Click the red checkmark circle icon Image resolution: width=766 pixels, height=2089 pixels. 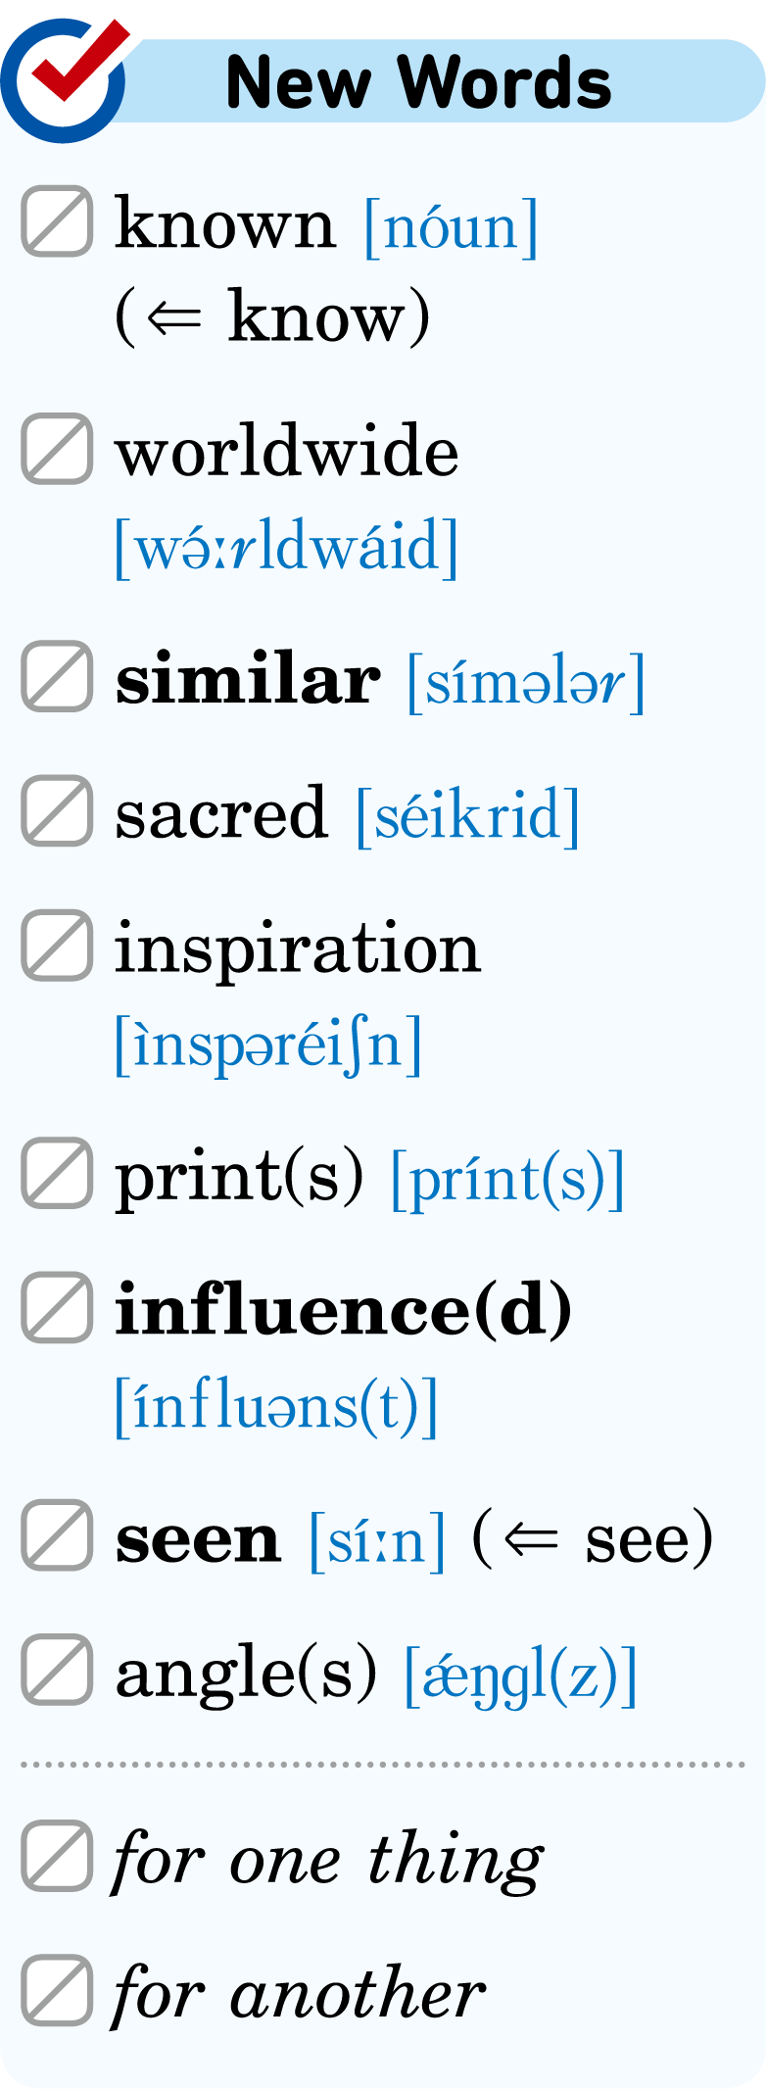point(65,78)
